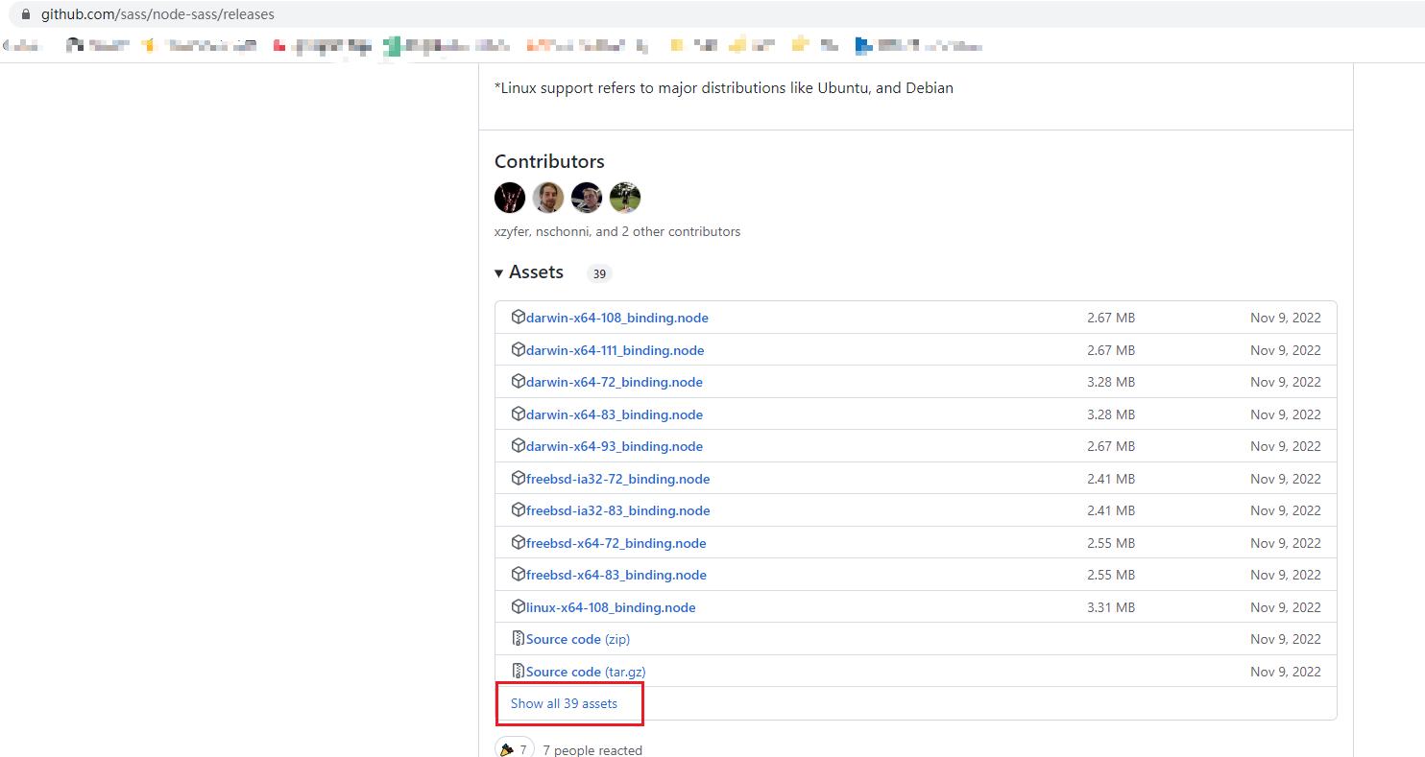Click package icon beside darwin-x64-83_binding.node

pos(519,414)
